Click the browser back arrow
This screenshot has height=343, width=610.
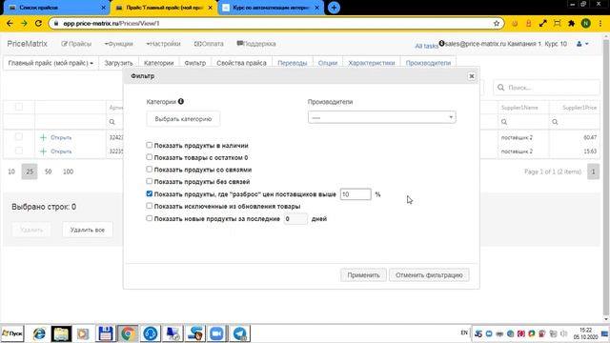click(10, 23)
